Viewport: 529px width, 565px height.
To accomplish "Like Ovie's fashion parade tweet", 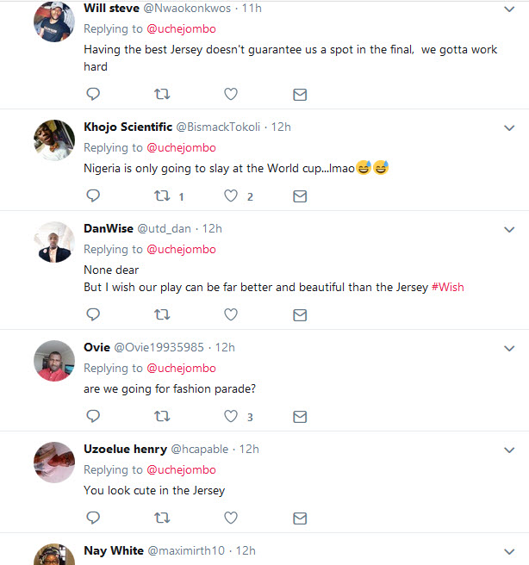I will click(231, 416).
